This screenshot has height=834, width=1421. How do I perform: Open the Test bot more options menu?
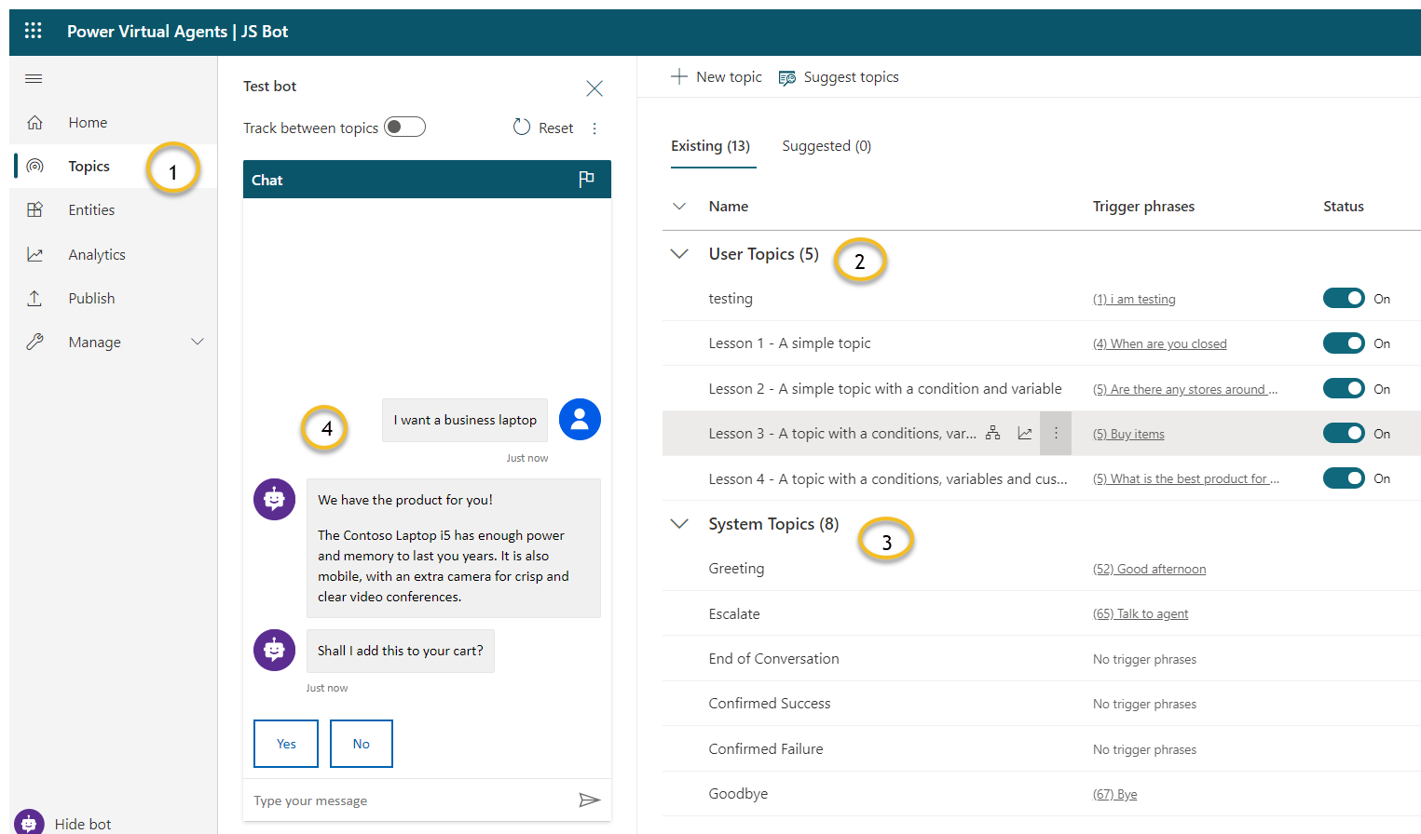594,128
